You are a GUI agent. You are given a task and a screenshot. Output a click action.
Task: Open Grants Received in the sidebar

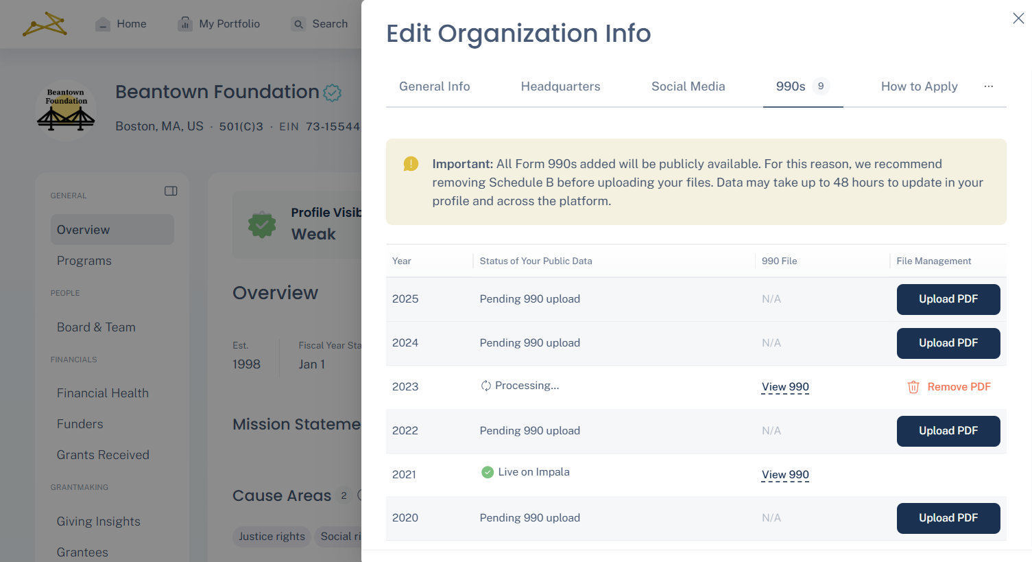pos(103,455)
